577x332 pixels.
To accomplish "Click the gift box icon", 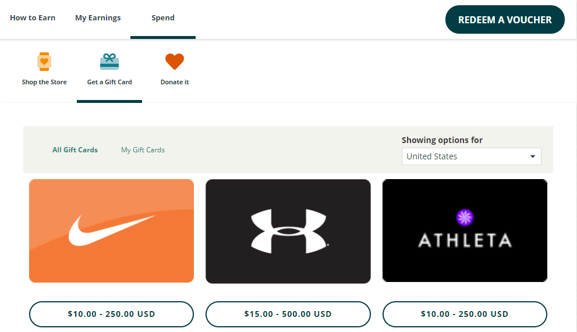I will click(x=109, y=61).
